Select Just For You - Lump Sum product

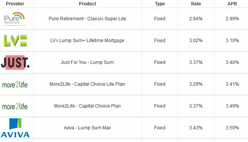pyautogui.click(x=87, y=62)
